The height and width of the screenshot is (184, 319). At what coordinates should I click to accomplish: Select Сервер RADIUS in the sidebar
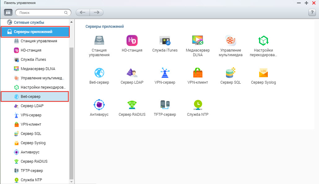(x=35, y=161)
